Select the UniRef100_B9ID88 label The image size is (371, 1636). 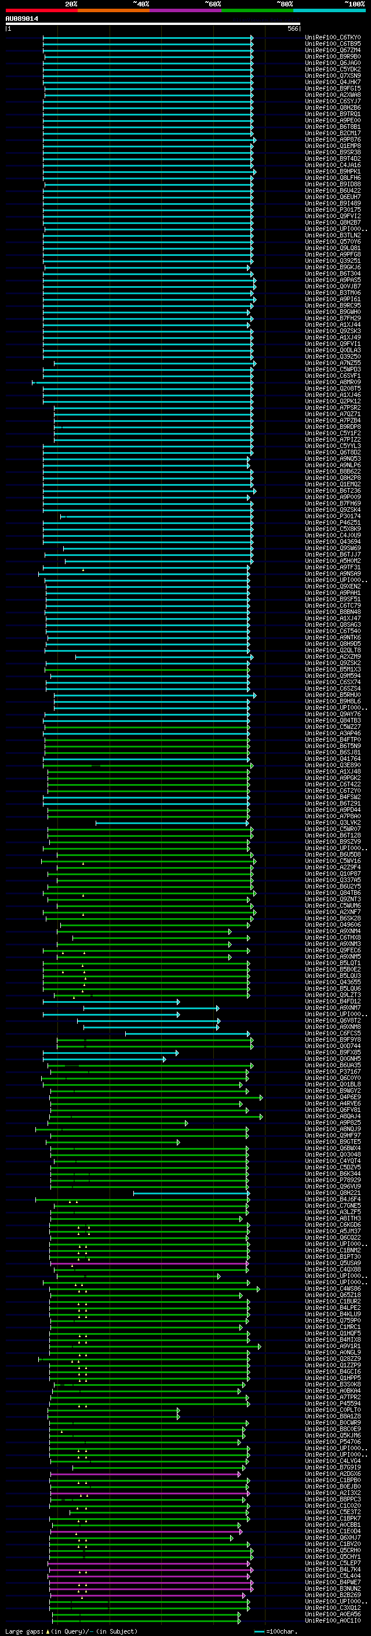pos(333,184)
